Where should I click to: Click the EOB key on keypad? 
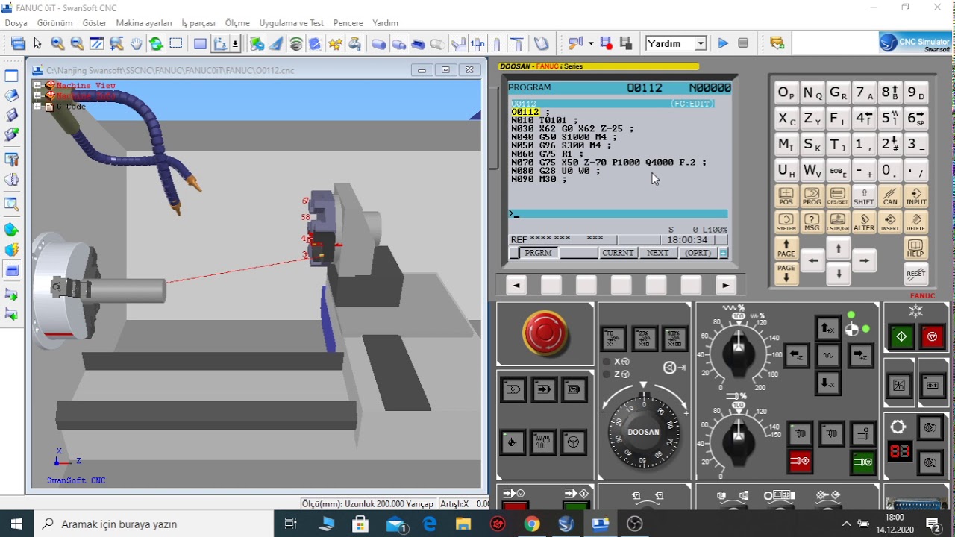coord(839,171)
